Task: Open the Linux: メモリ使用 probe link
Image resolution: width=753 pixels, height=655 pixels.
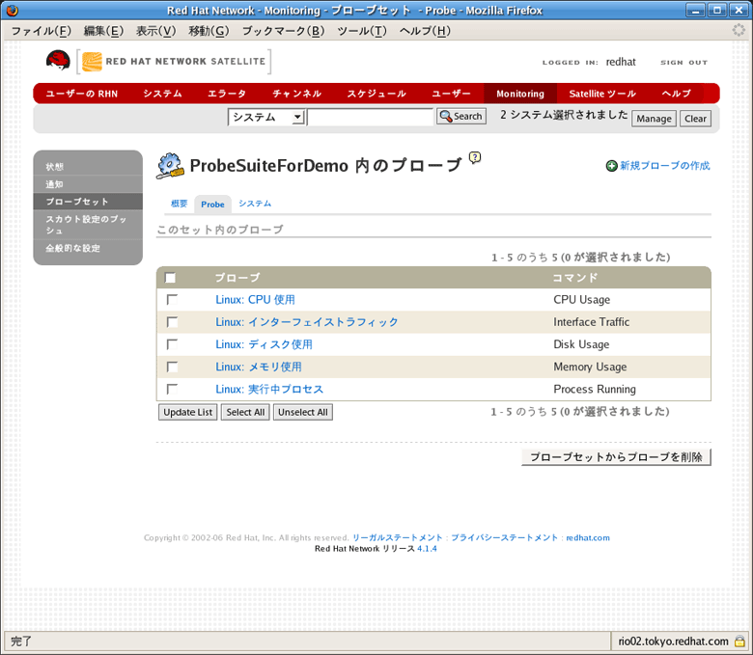Action: pyautogui.click(x=259, y=368)
